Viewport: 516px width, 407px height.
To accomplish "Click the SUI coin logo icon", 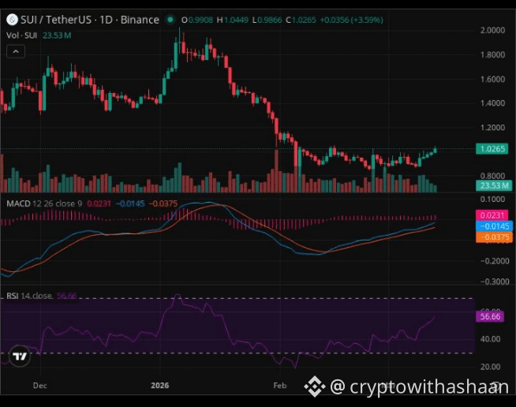I will coord(12,20).
